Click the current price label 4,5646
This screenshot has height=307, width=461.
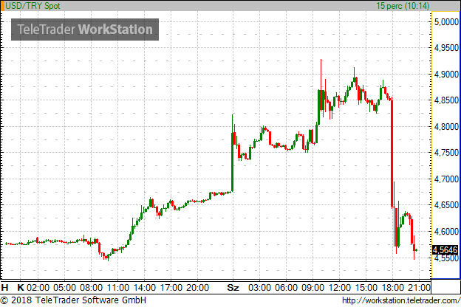point(445,250)
